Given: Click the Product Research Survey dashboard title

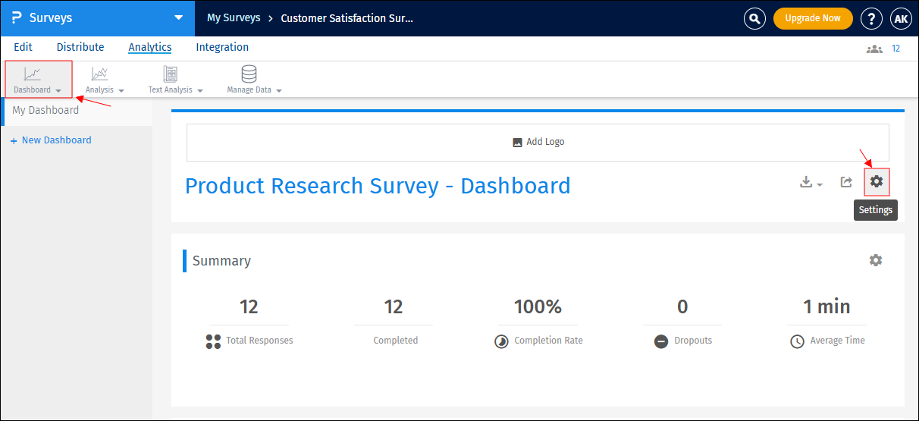Looking at the screenshot, I should click(x=378, y=186).
